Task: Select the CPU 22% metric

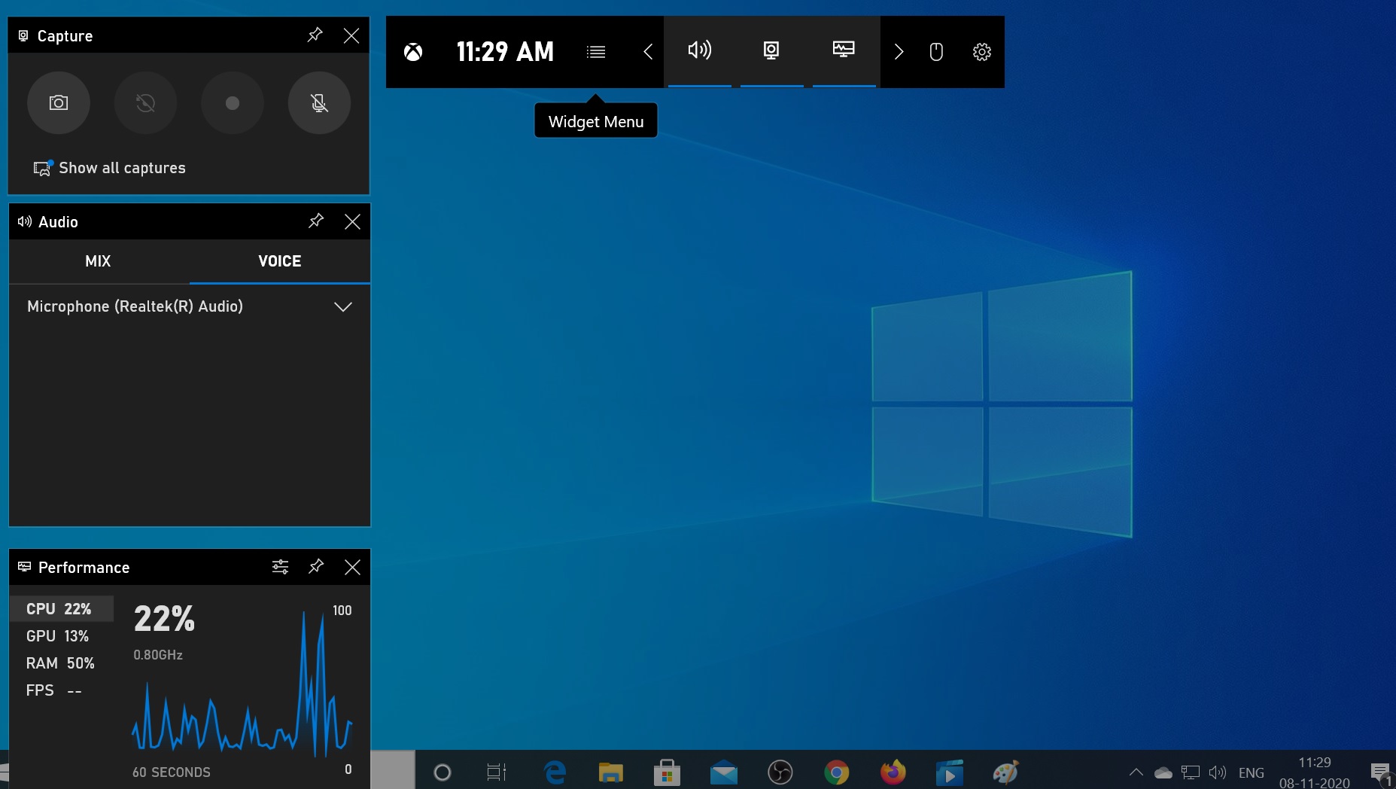Action: 62,609
